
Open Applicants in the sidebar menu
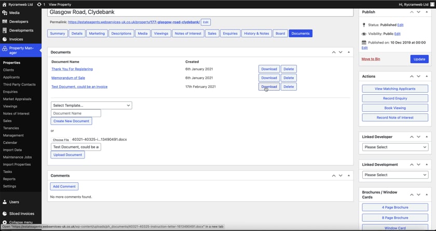pyautogui.click(x=11, y=77)
